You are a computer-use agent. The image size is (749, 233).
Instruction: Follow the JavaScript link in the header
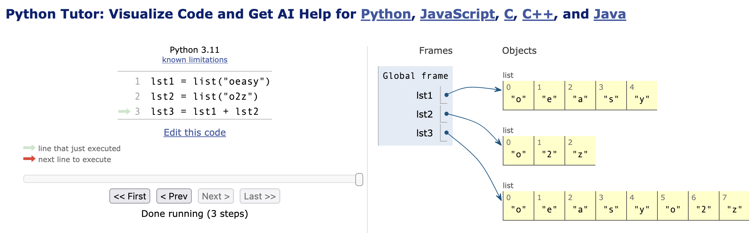[457, 14]
